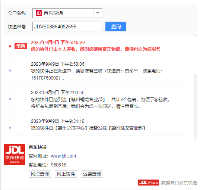This screenshot has height=190, width=200.
Task: Click the timeline dot for 下午2:03:55 entry
Action: coord(10,99)
